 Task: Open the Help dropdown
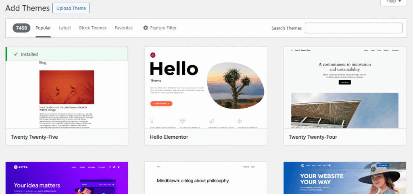[x=394, y=2]
